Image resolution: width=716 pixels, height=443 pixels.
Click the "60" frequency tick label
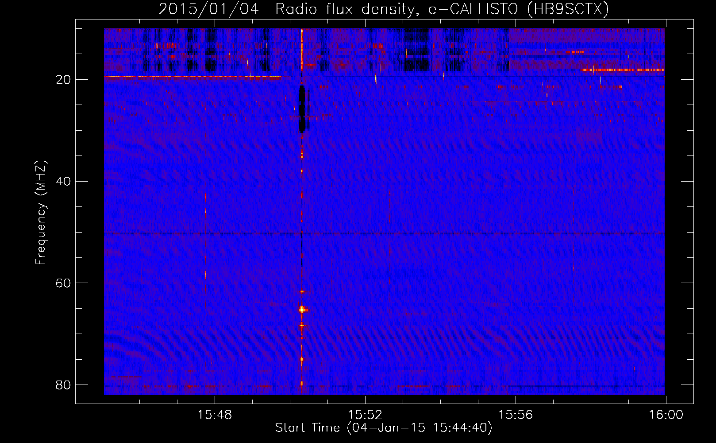63,283
